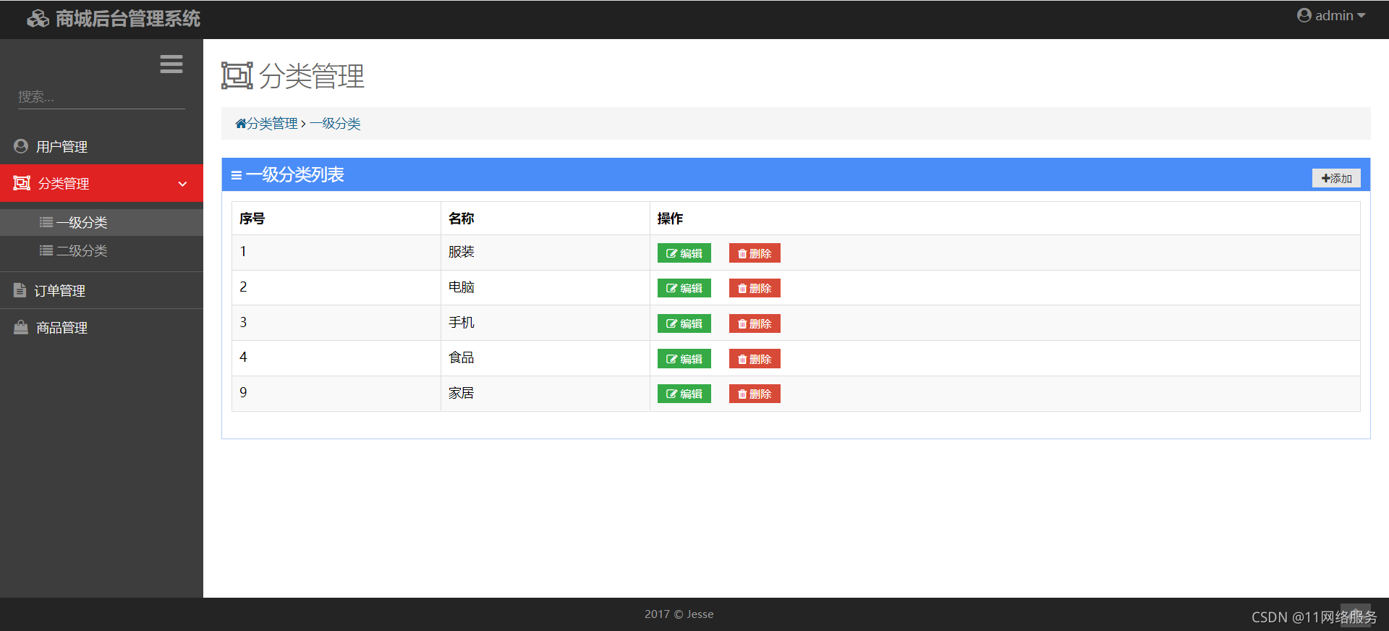Screen dimensions: 1389x631
Task: Click the 电脑 name cell
Action: (545, 287)
